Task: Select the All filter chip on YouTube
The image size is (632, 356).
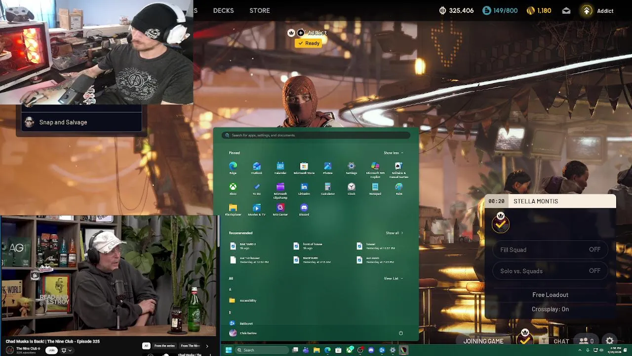Action: (146, 346)
